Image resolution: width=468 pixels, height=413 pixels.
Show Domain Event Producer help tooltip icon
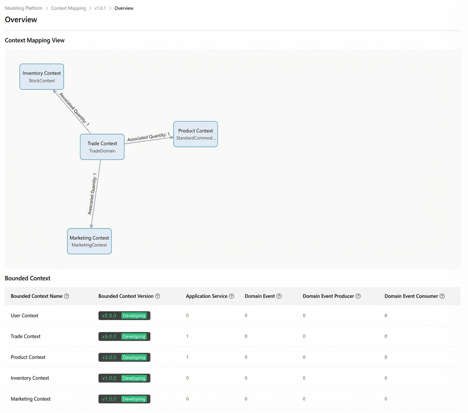coord(358,296)
